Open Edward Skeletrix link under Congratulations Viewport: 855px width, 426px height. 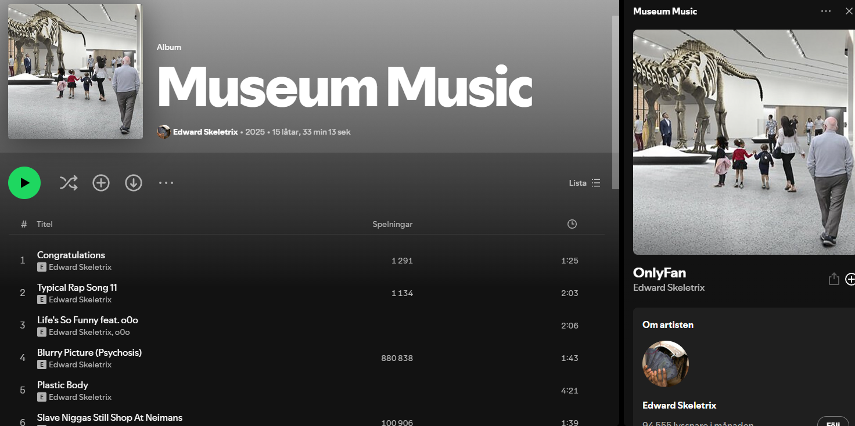click(x=80, y=267)
